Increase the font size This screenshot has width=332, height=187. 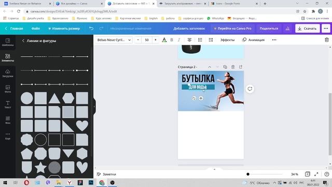pyautogui.click(x=156, y=40)
